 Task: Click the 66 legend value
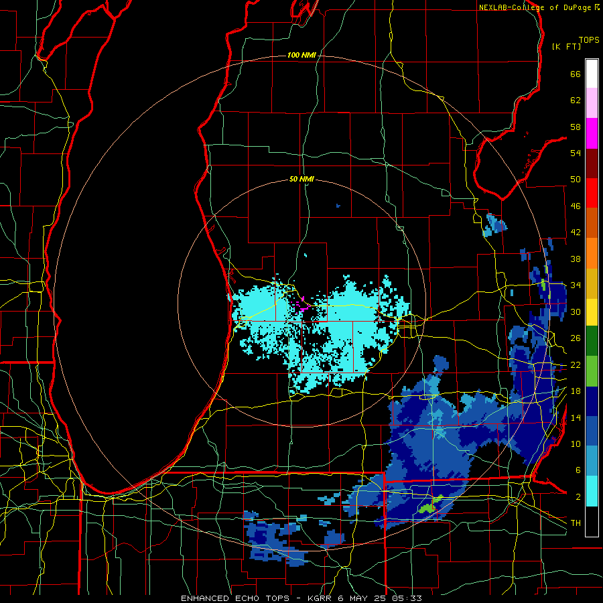click(576, 74)
